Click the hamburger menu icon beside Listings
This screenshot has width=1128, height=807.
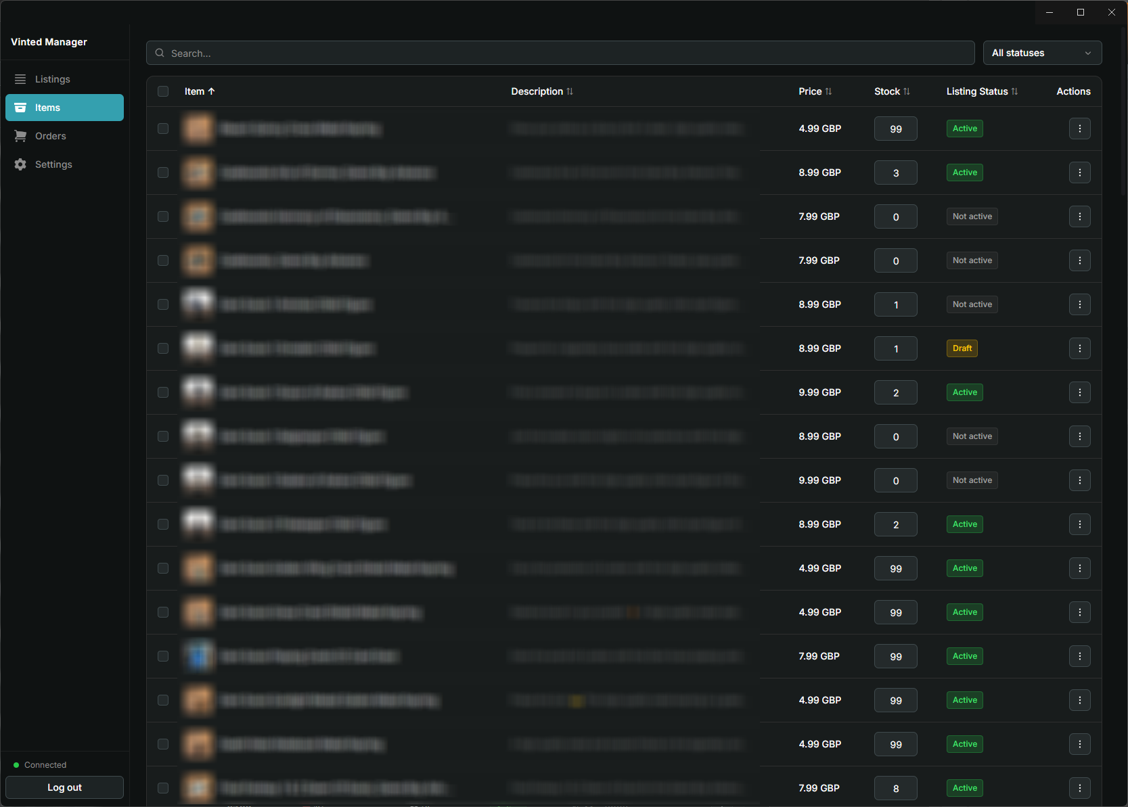tap(20, 78)
